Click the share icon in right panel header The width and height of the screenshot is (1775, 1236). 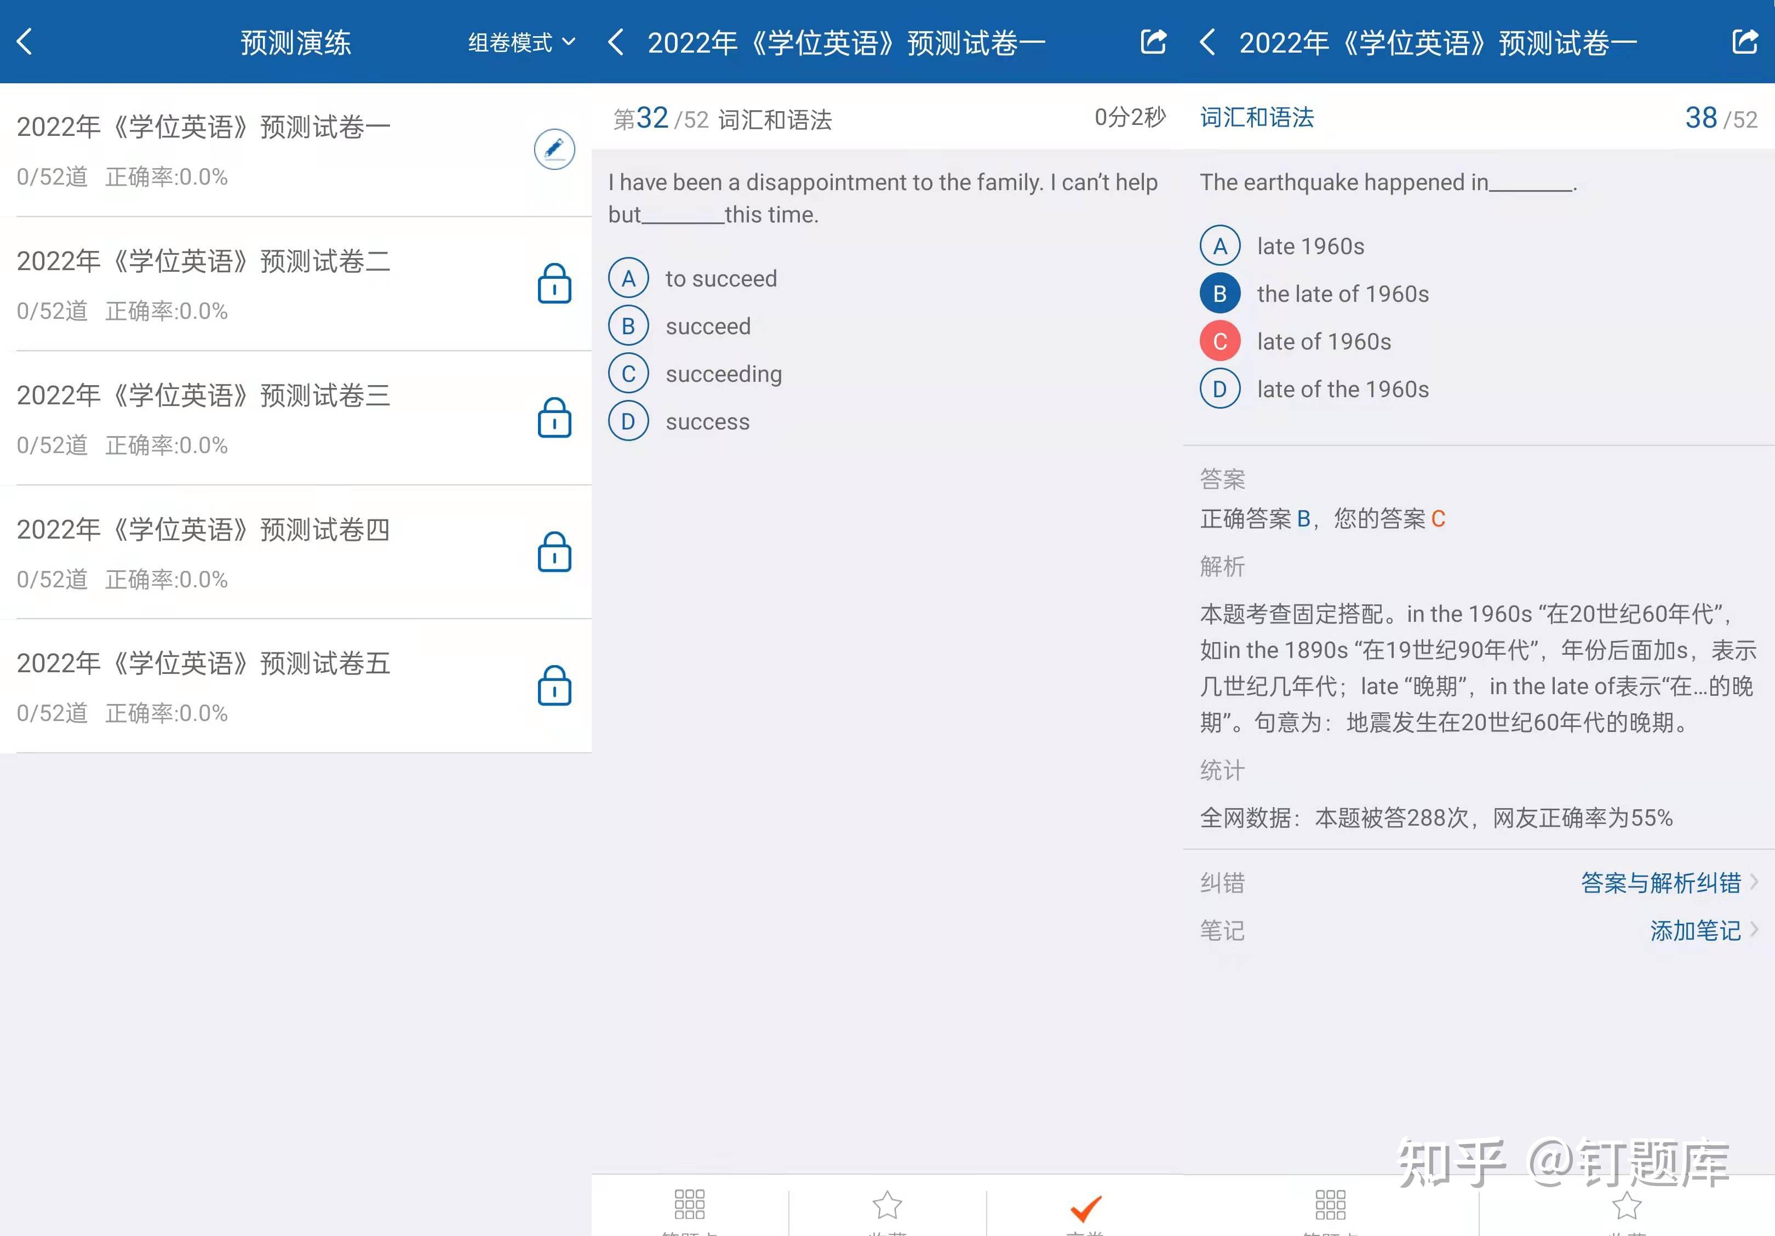[x=1744, y=42]
